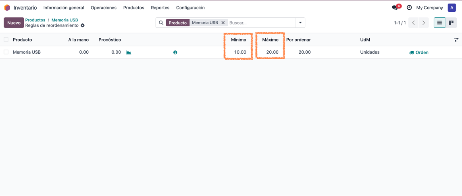Open the user avatar A menu
Image resolution: width=462 pixels, height=196 pixels.
click(452, 8)
